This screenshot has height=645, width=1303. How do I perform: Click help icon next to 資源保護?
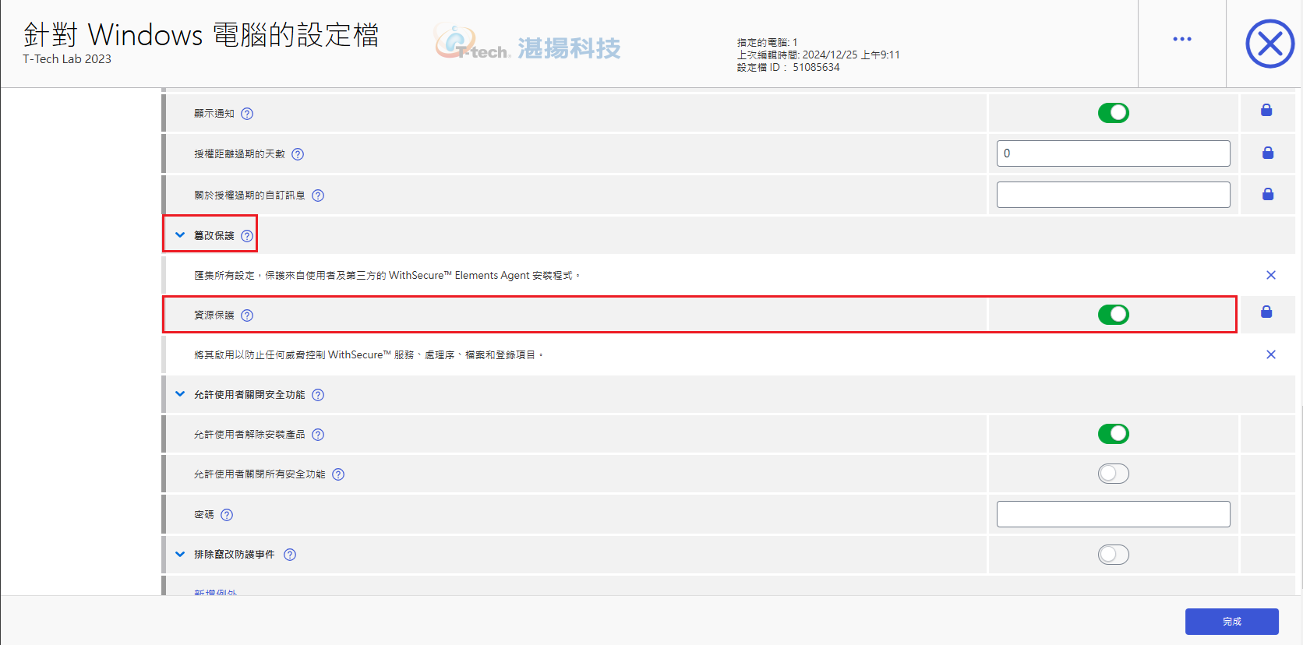(247, 315)
